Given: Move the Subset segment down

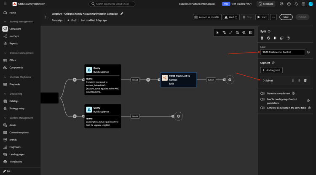Looking at the screenshot, I should coord(299,80).
